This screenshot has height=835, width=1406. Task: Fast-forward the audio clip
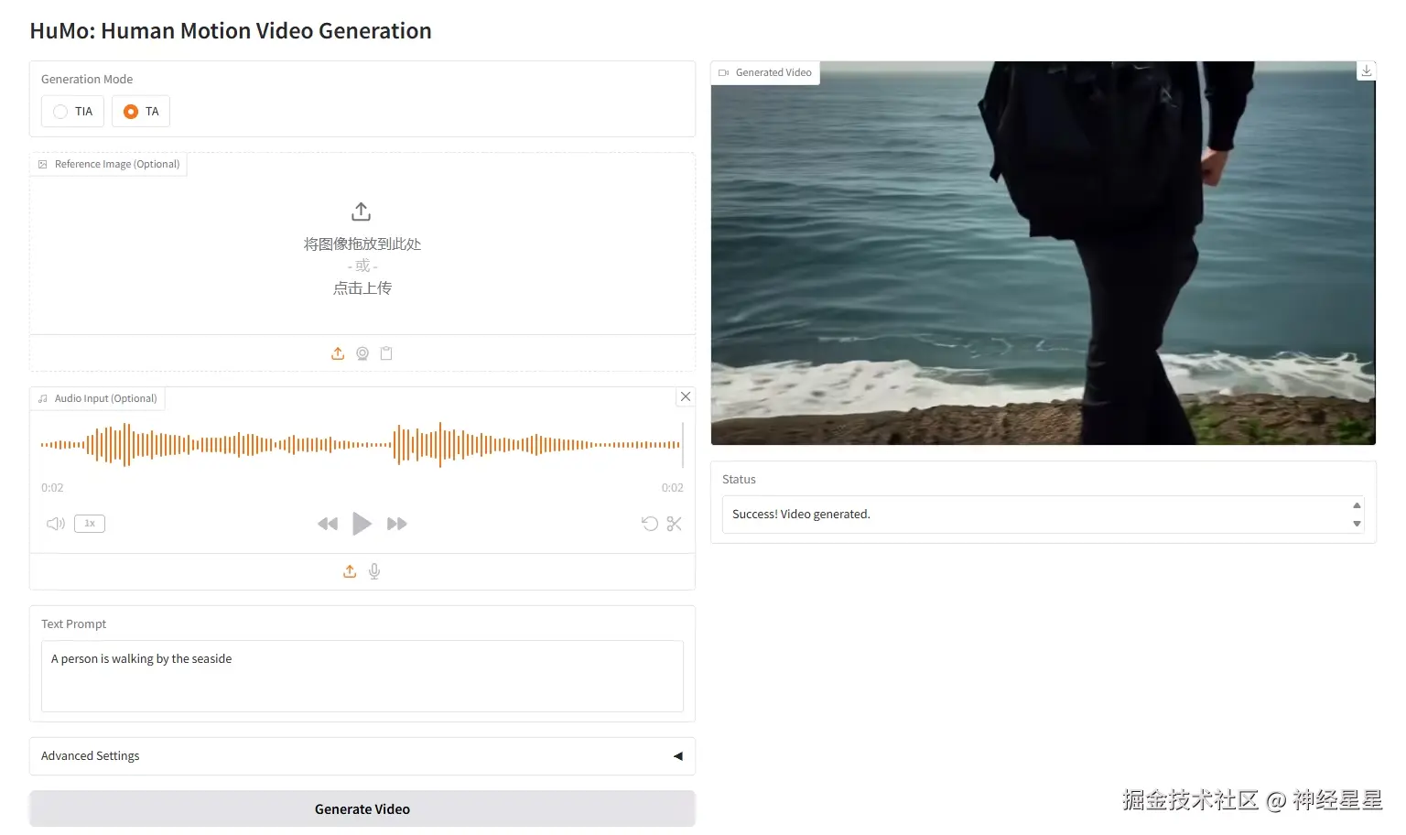pos(397,524)
